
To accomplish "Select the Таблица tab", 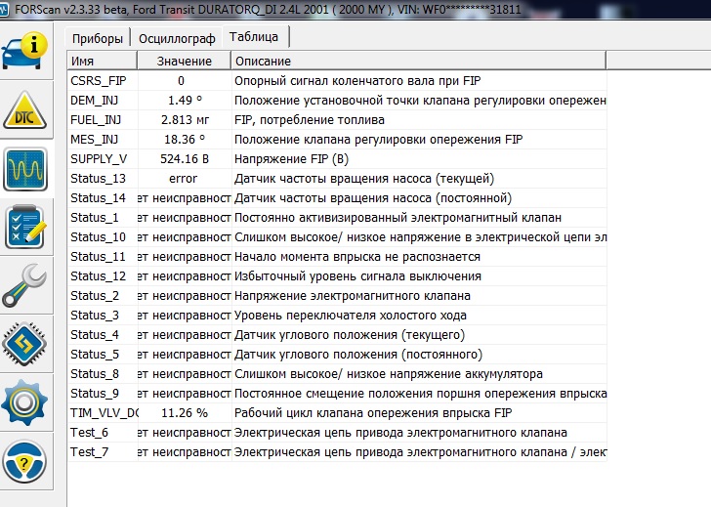I will pos(254,37).
